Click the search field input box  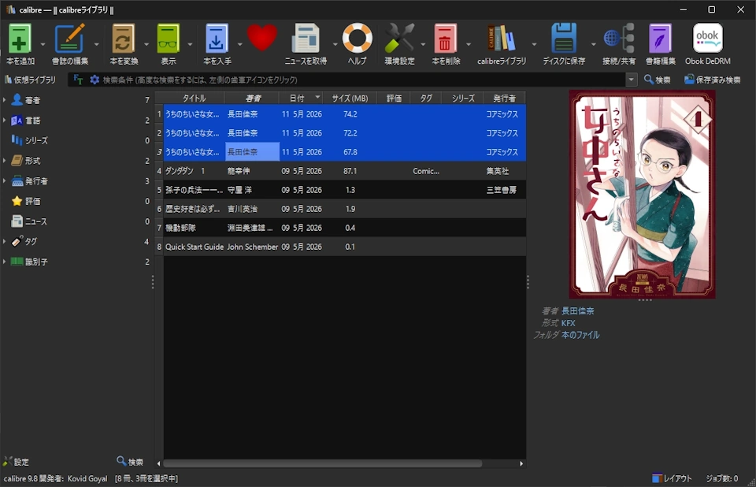tap(361, 80)
